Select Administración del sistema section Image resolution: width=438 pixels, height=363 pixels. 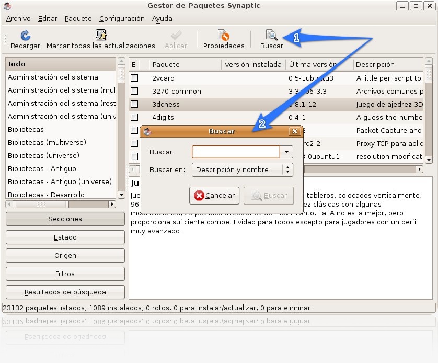tap(60, 77)
